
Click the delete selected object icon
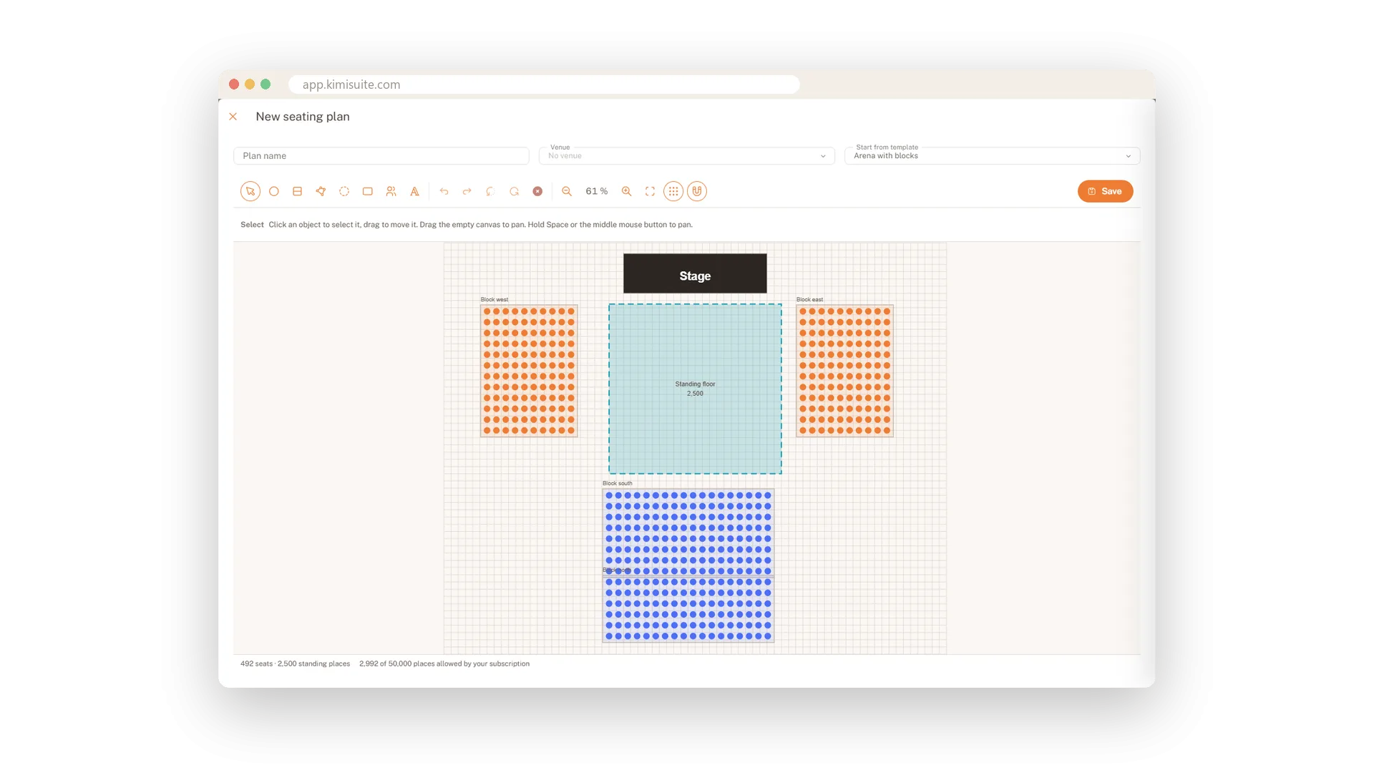pyautogui.click(x=537, y=191)
